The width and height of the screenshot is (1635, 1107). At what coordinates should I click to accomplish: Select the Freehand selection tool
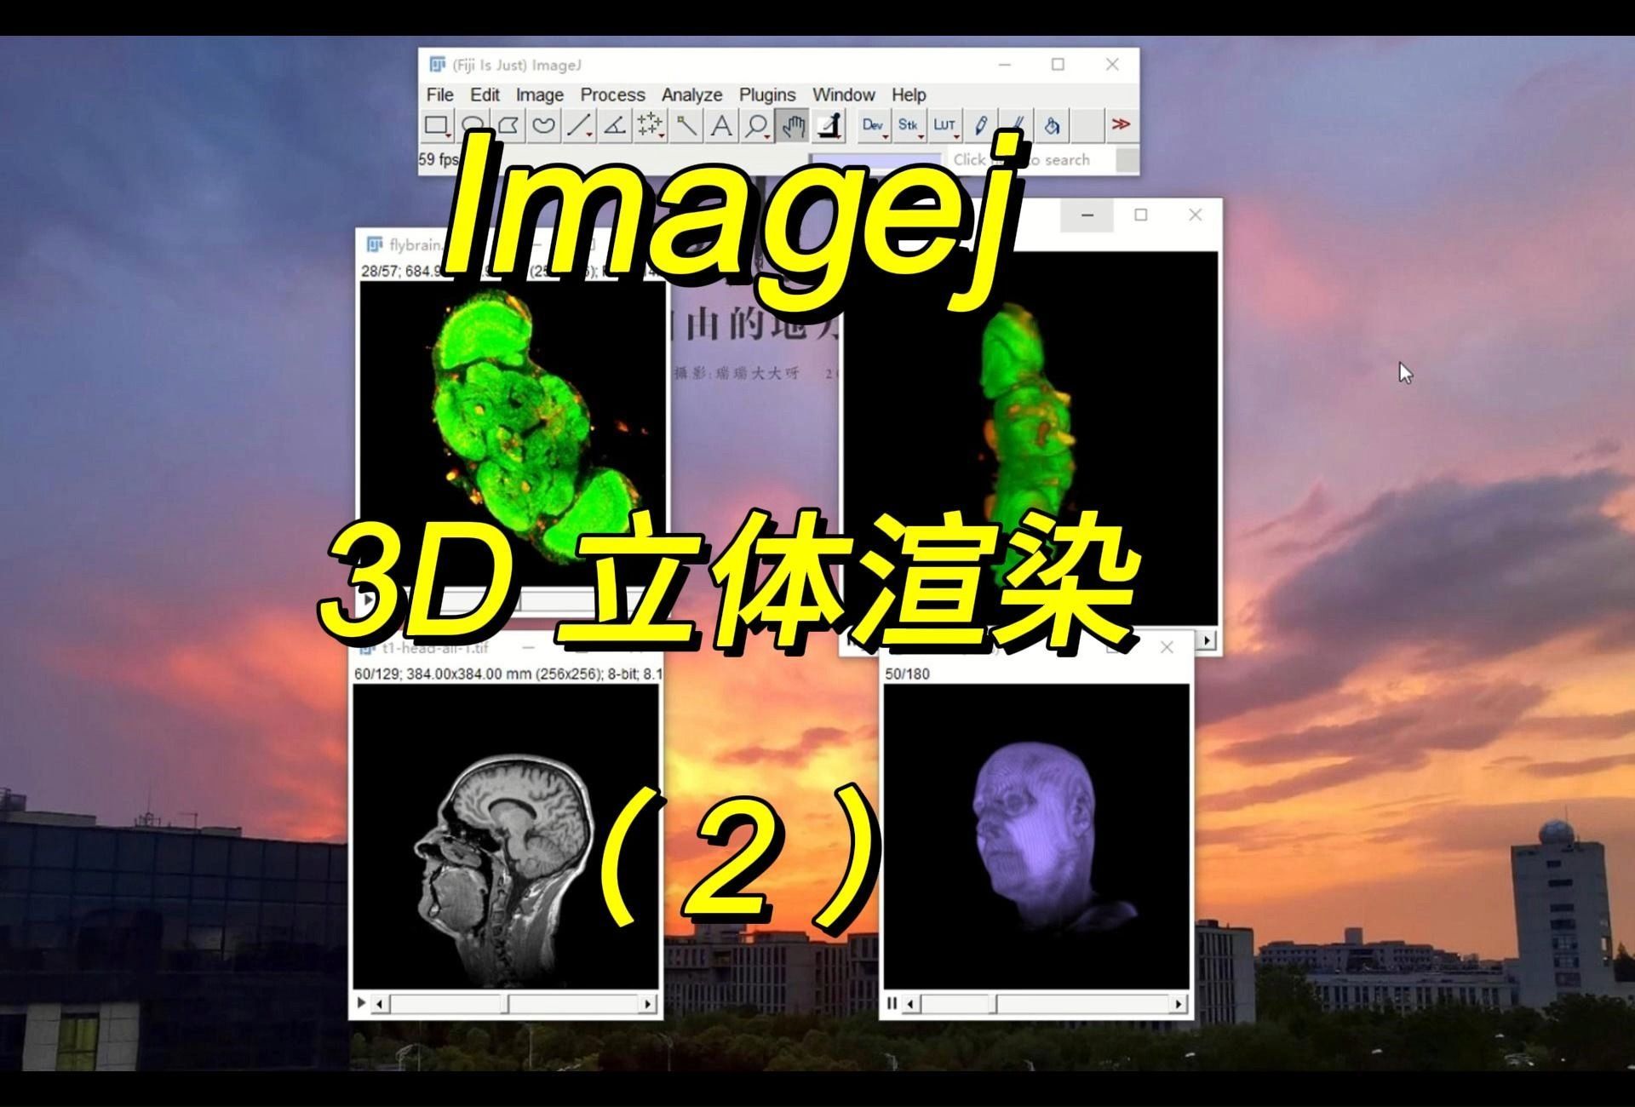[x=543, y=126]
